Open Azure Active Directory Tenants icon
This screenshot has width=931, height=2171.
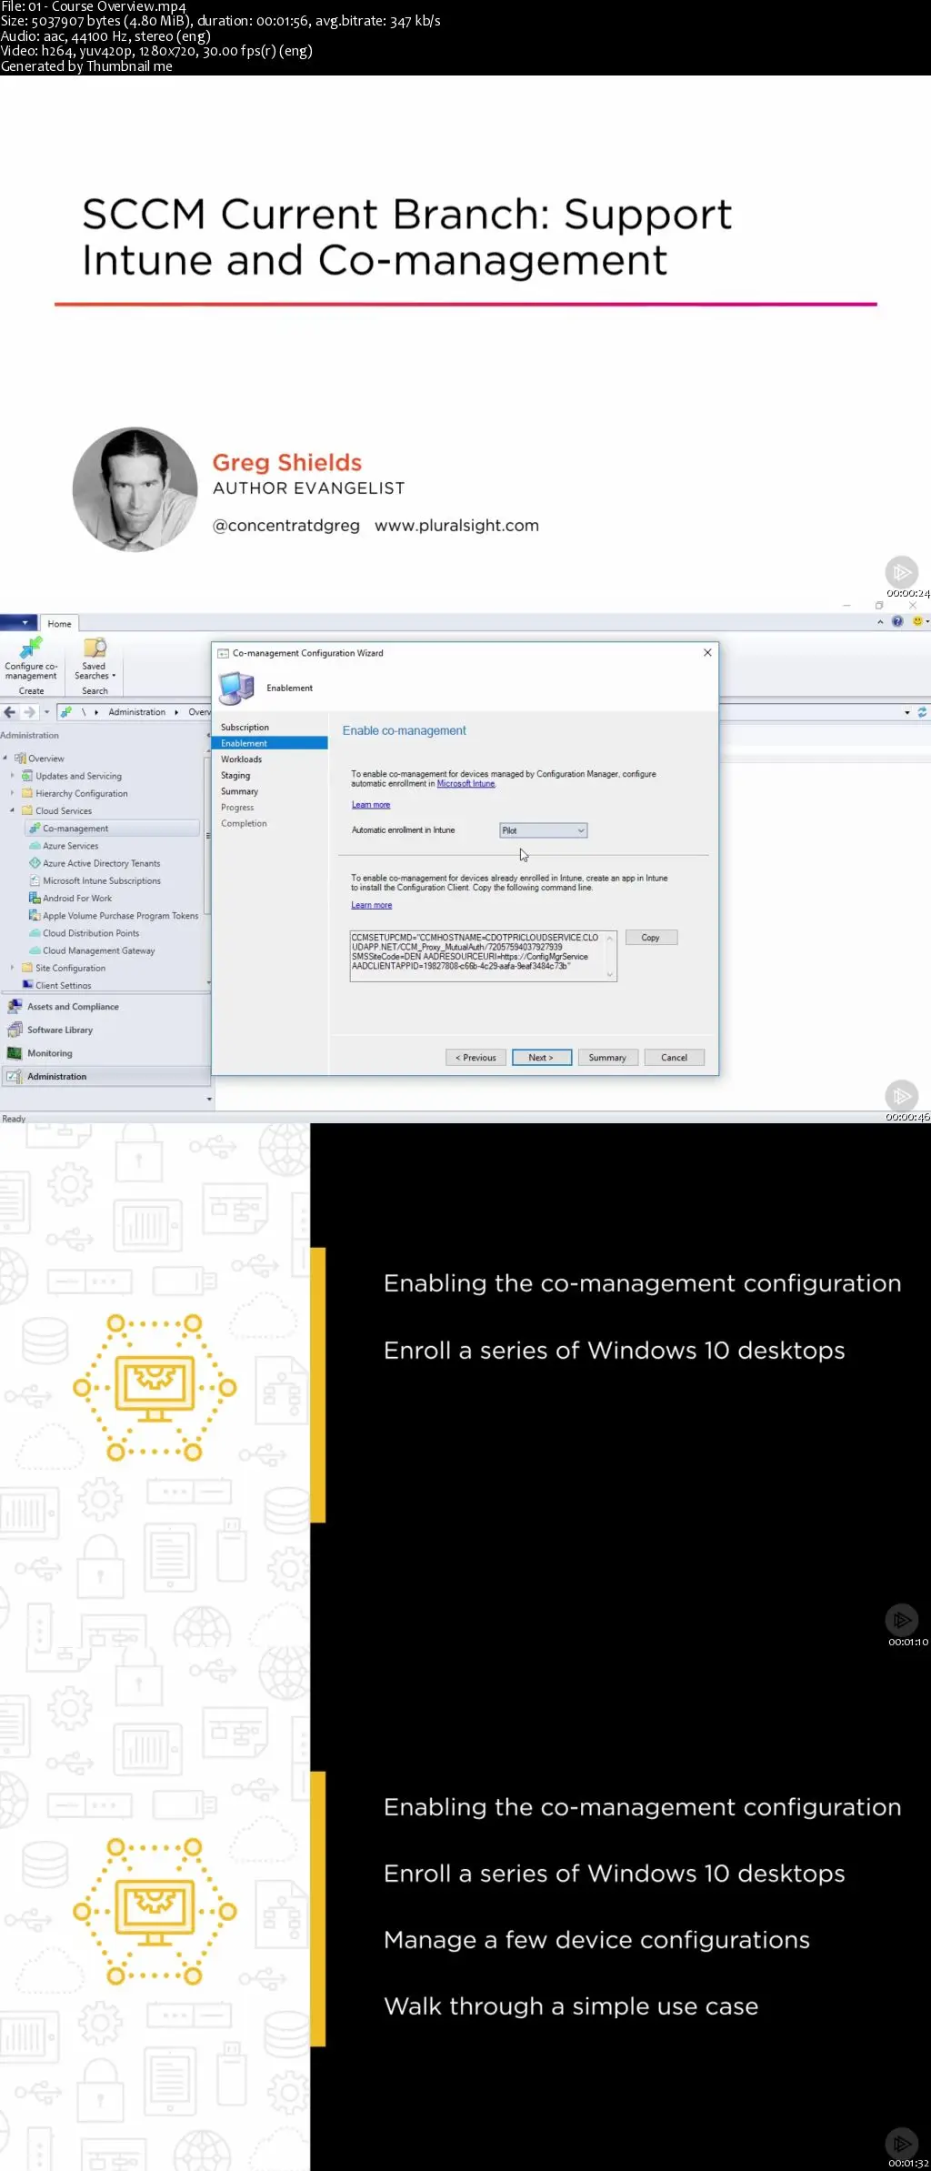pos(35,863)
